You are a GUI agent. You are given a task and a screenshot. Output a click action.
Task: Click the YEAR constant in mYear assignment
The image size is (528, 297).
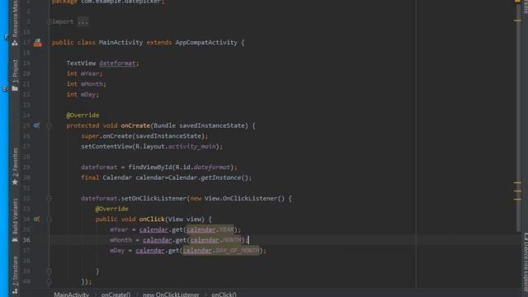click(x=226, y=229)
